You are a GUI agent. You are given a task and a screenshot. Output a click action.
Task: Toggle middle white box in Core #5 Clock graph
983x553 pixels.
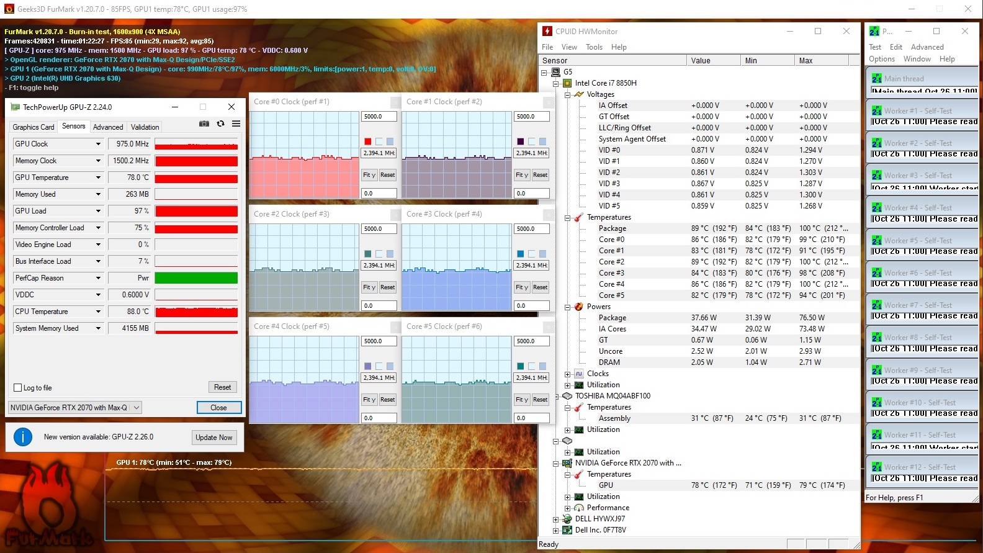pos(531,366)
